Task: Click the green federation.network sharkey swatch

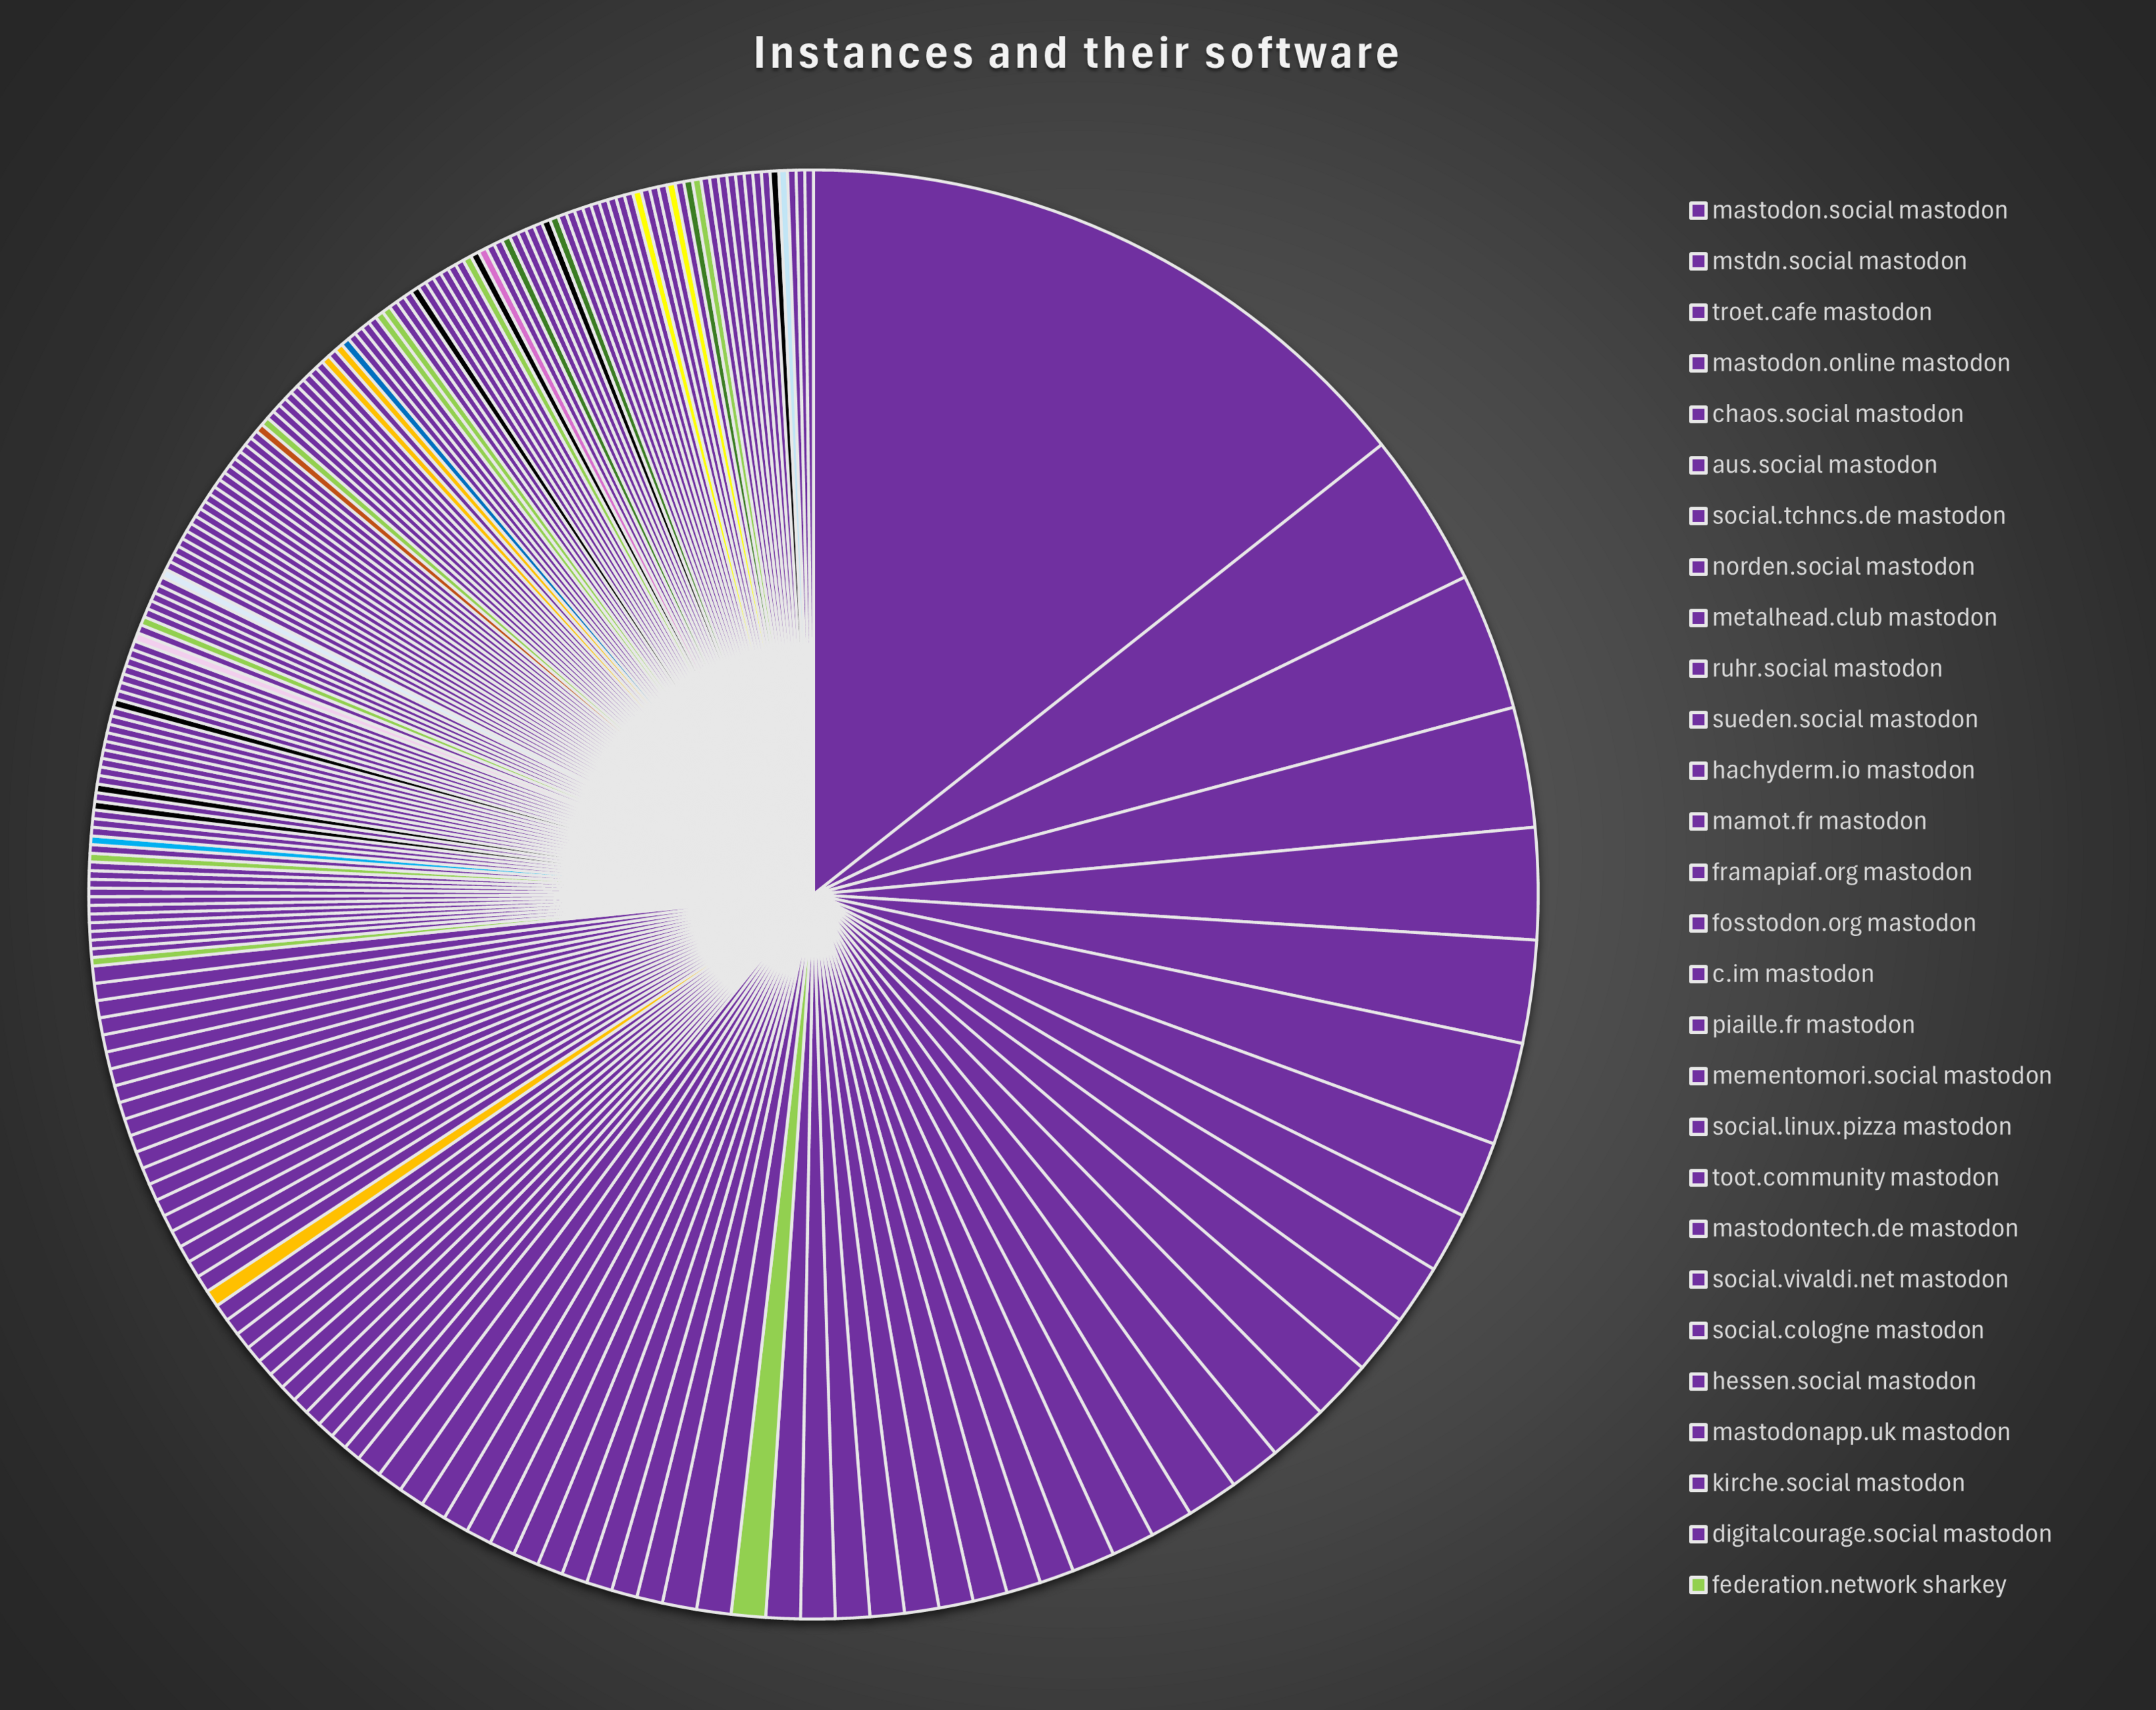Action: coord(1697,1585)
